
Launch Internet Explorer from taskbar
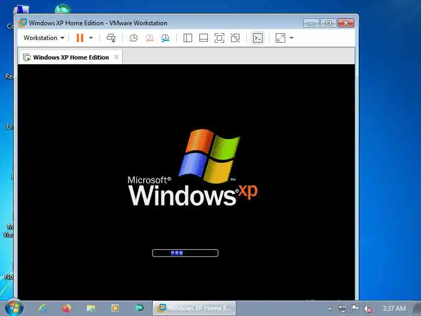(43, 308)
